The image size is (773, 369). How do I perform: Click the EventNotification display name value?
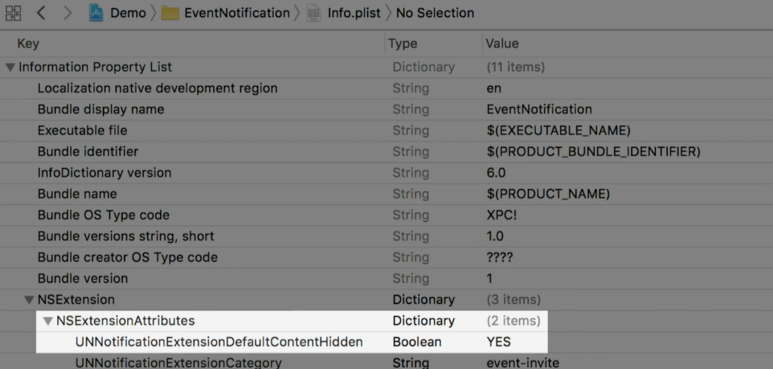(539, 109)
